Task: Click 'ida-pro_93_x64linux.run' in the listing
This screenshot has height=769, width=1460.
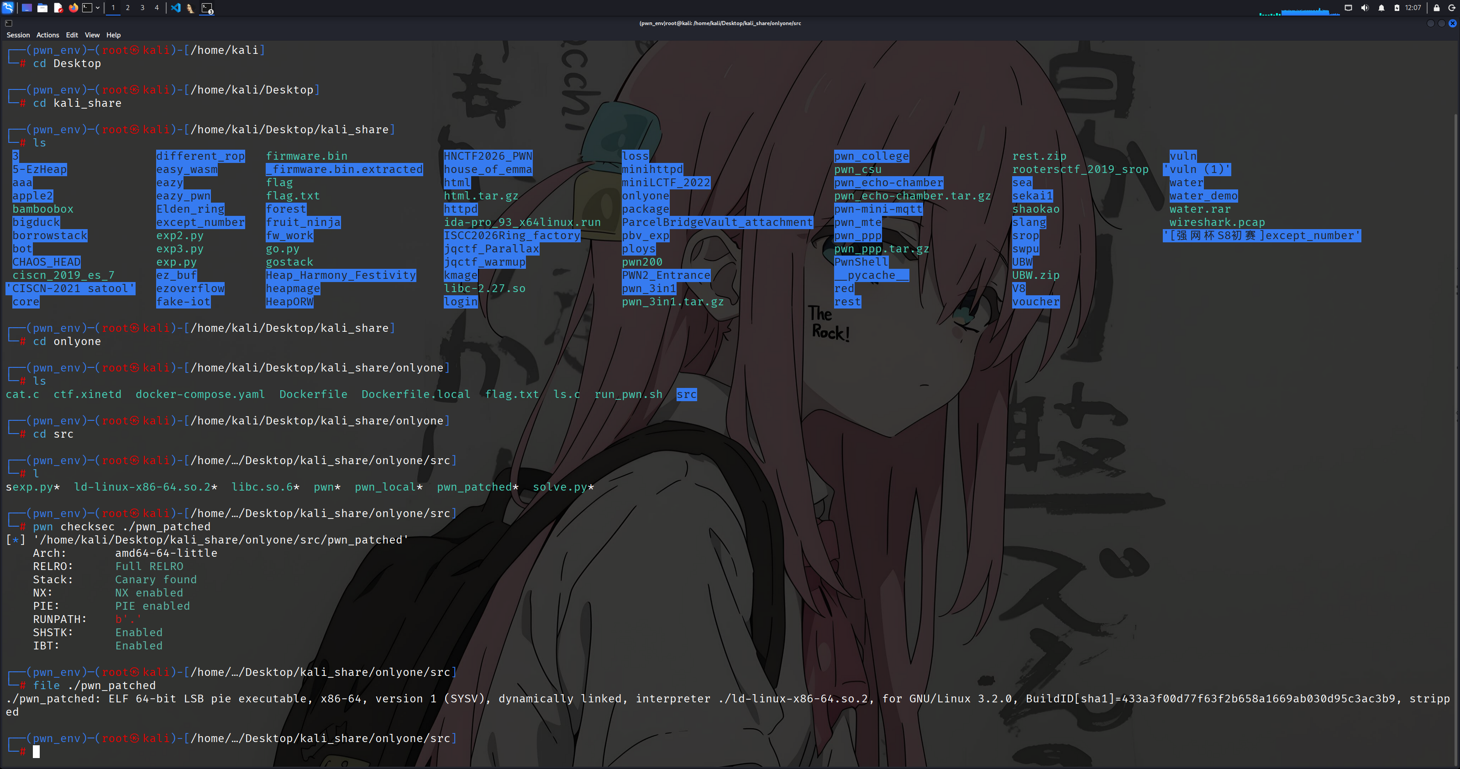Action: point(522,222)
